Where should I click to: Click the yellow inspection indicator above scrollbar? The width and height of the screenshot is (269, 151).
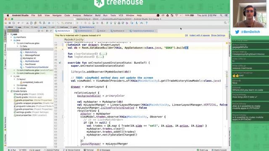227,43
